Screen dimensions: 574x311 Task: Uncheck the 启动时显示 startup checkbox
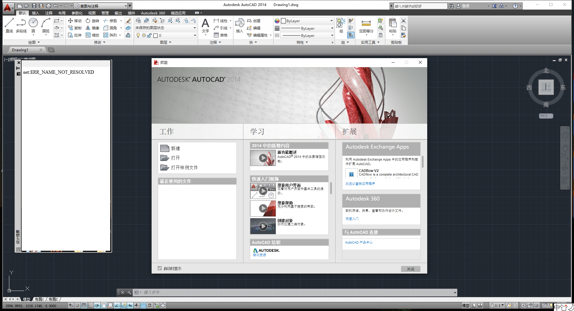click(x=160, y=268)
